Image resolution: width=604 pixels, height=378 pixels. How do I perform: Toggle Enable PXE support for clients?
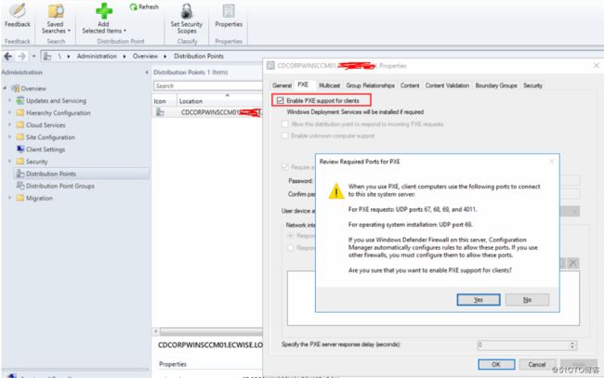click(281, 101)
